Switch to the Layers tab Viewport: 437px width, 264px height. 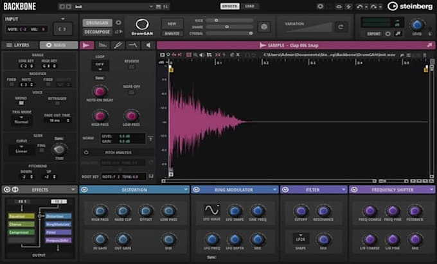click(19, 45)
